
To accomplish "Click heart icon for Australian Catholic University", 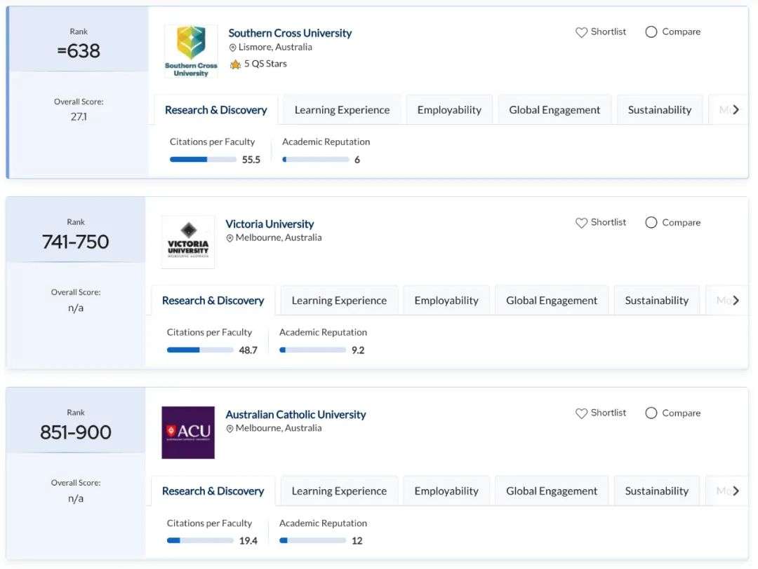I will click(581, 413).
